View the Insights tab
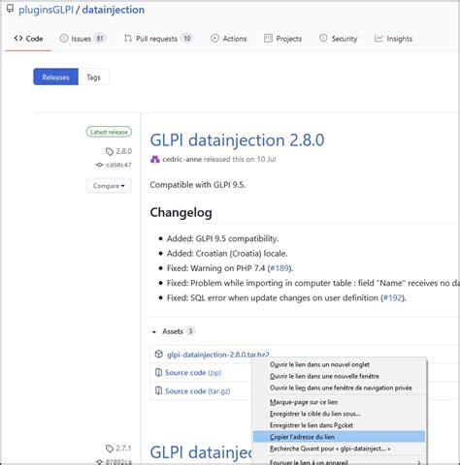The image size is (460, 465). pos(393,39)
